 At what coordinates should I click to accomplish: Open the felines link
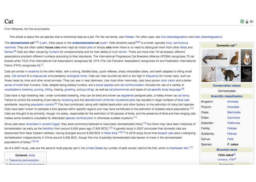(x=8, y=52)
